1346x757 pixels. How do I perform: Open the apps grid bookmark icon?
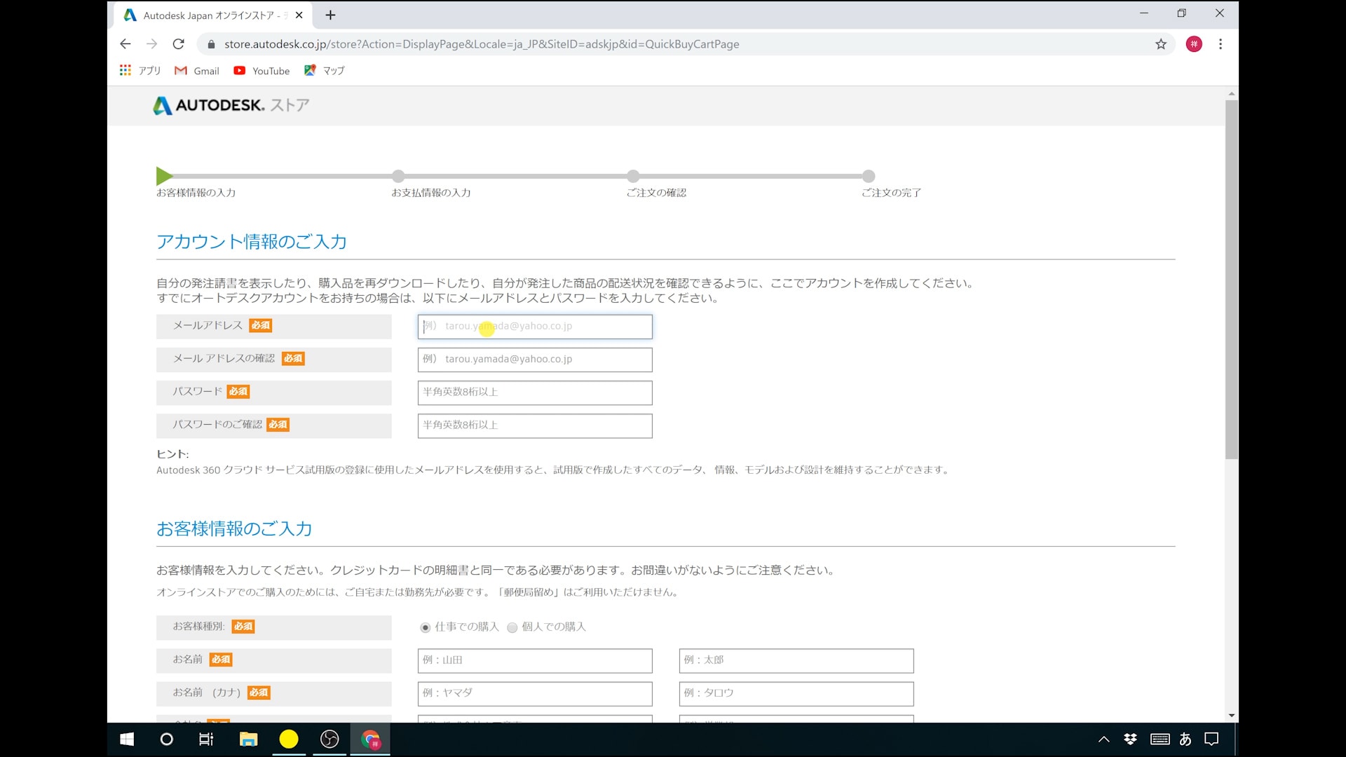pos(125,70)
